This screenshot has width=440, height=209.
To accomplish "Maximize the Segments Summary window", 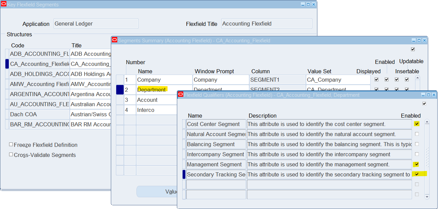I will point(419,40).
